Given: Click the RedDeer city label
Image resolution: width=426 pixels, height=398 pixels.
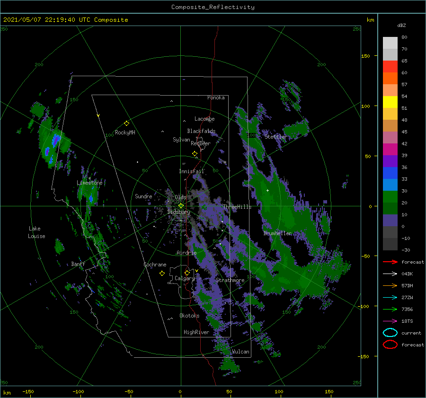Looking at the screenshot, I should pyautogui.click(x=201, y=143).
